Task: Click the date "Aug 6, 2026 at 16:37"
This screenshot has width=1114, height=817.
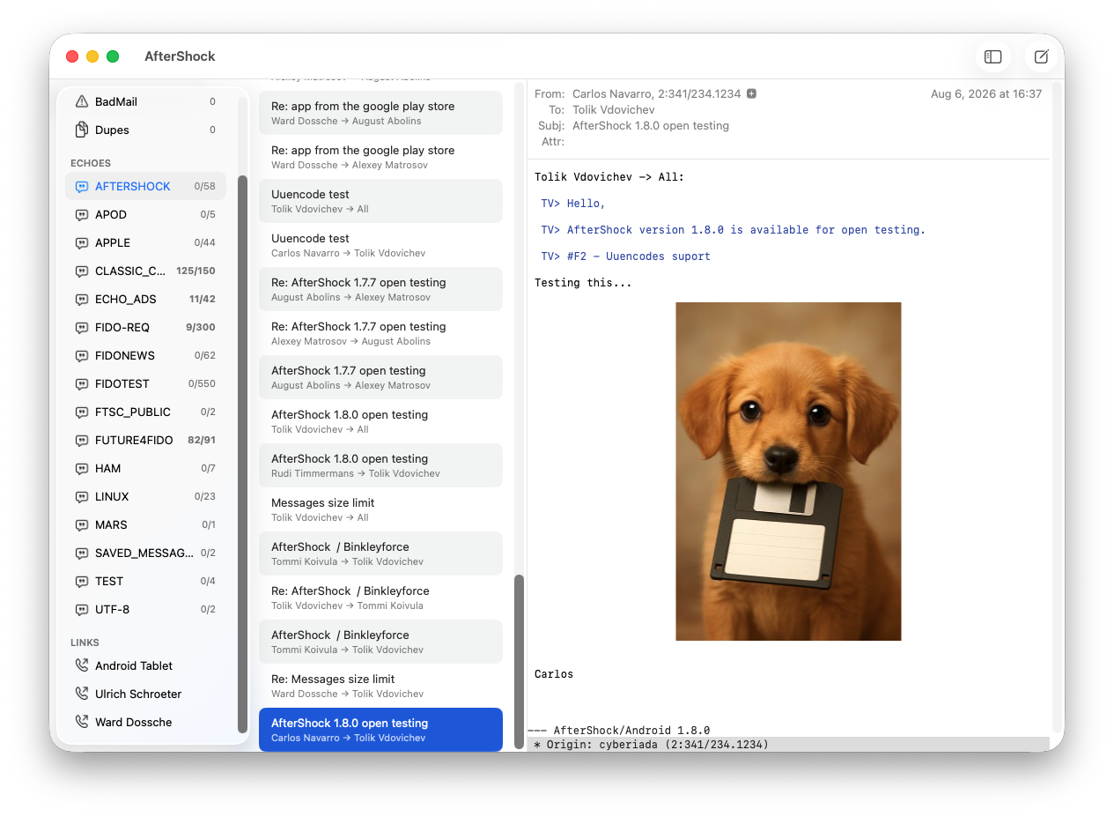Action: point(986,93)
